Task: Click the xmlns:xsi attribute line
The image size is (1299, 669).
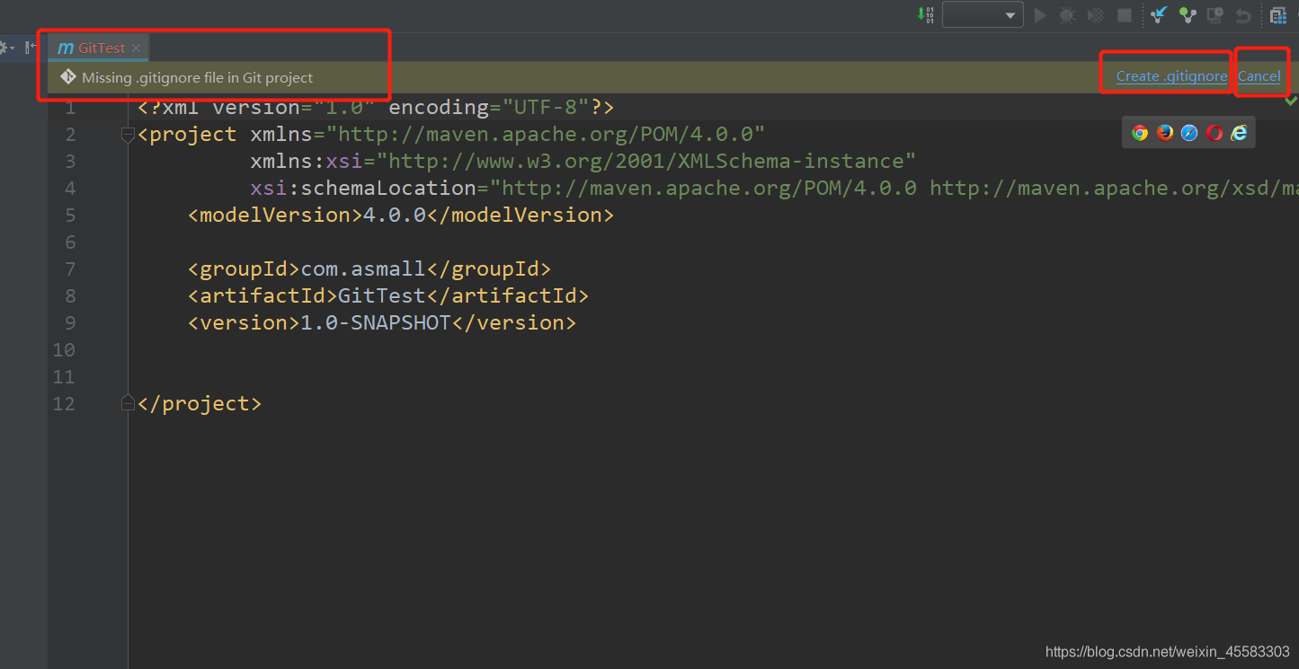Action: coord(583,161)
